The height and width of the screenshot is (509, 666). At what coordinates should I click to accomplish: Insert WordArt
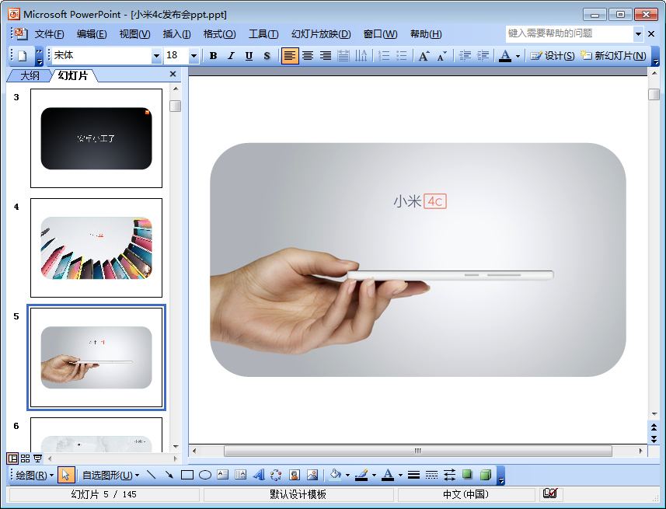coord(258,475)
